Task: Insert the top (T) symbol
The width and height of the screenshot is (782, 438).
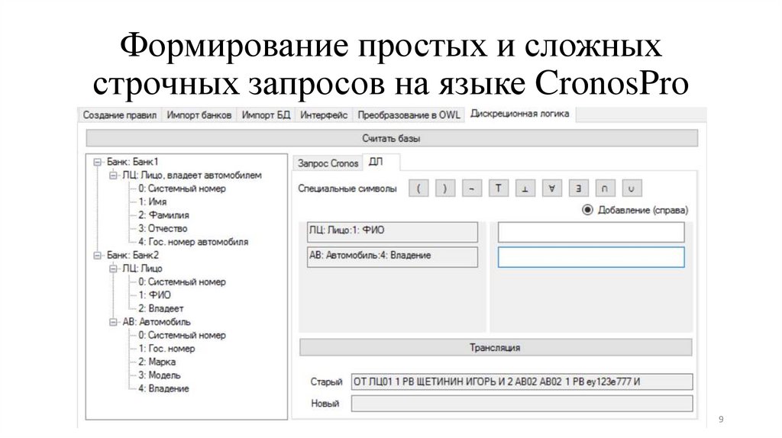Action: tap(498, 188)
